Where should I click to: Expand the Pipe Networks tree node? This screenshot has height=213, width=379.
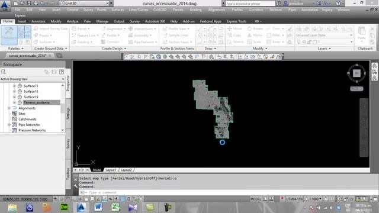9,125
